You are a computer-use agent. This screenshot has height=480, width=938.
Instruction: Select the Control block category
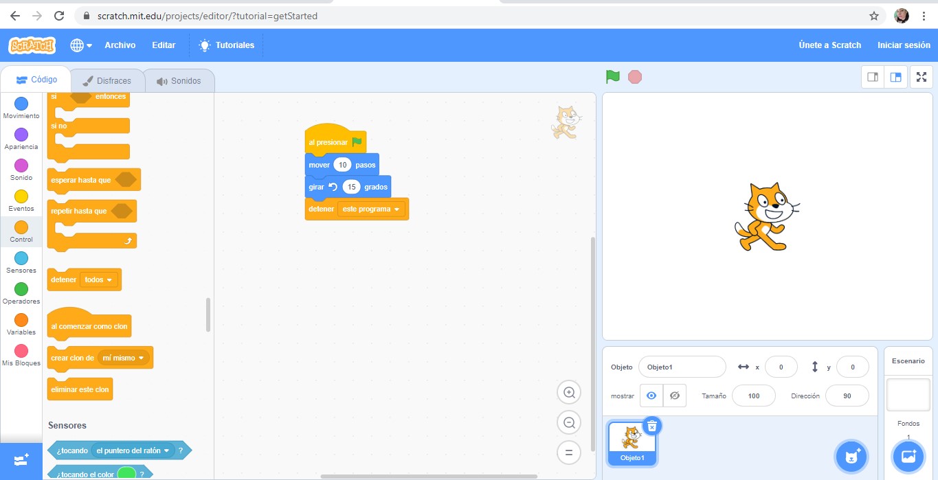point(21,232)
